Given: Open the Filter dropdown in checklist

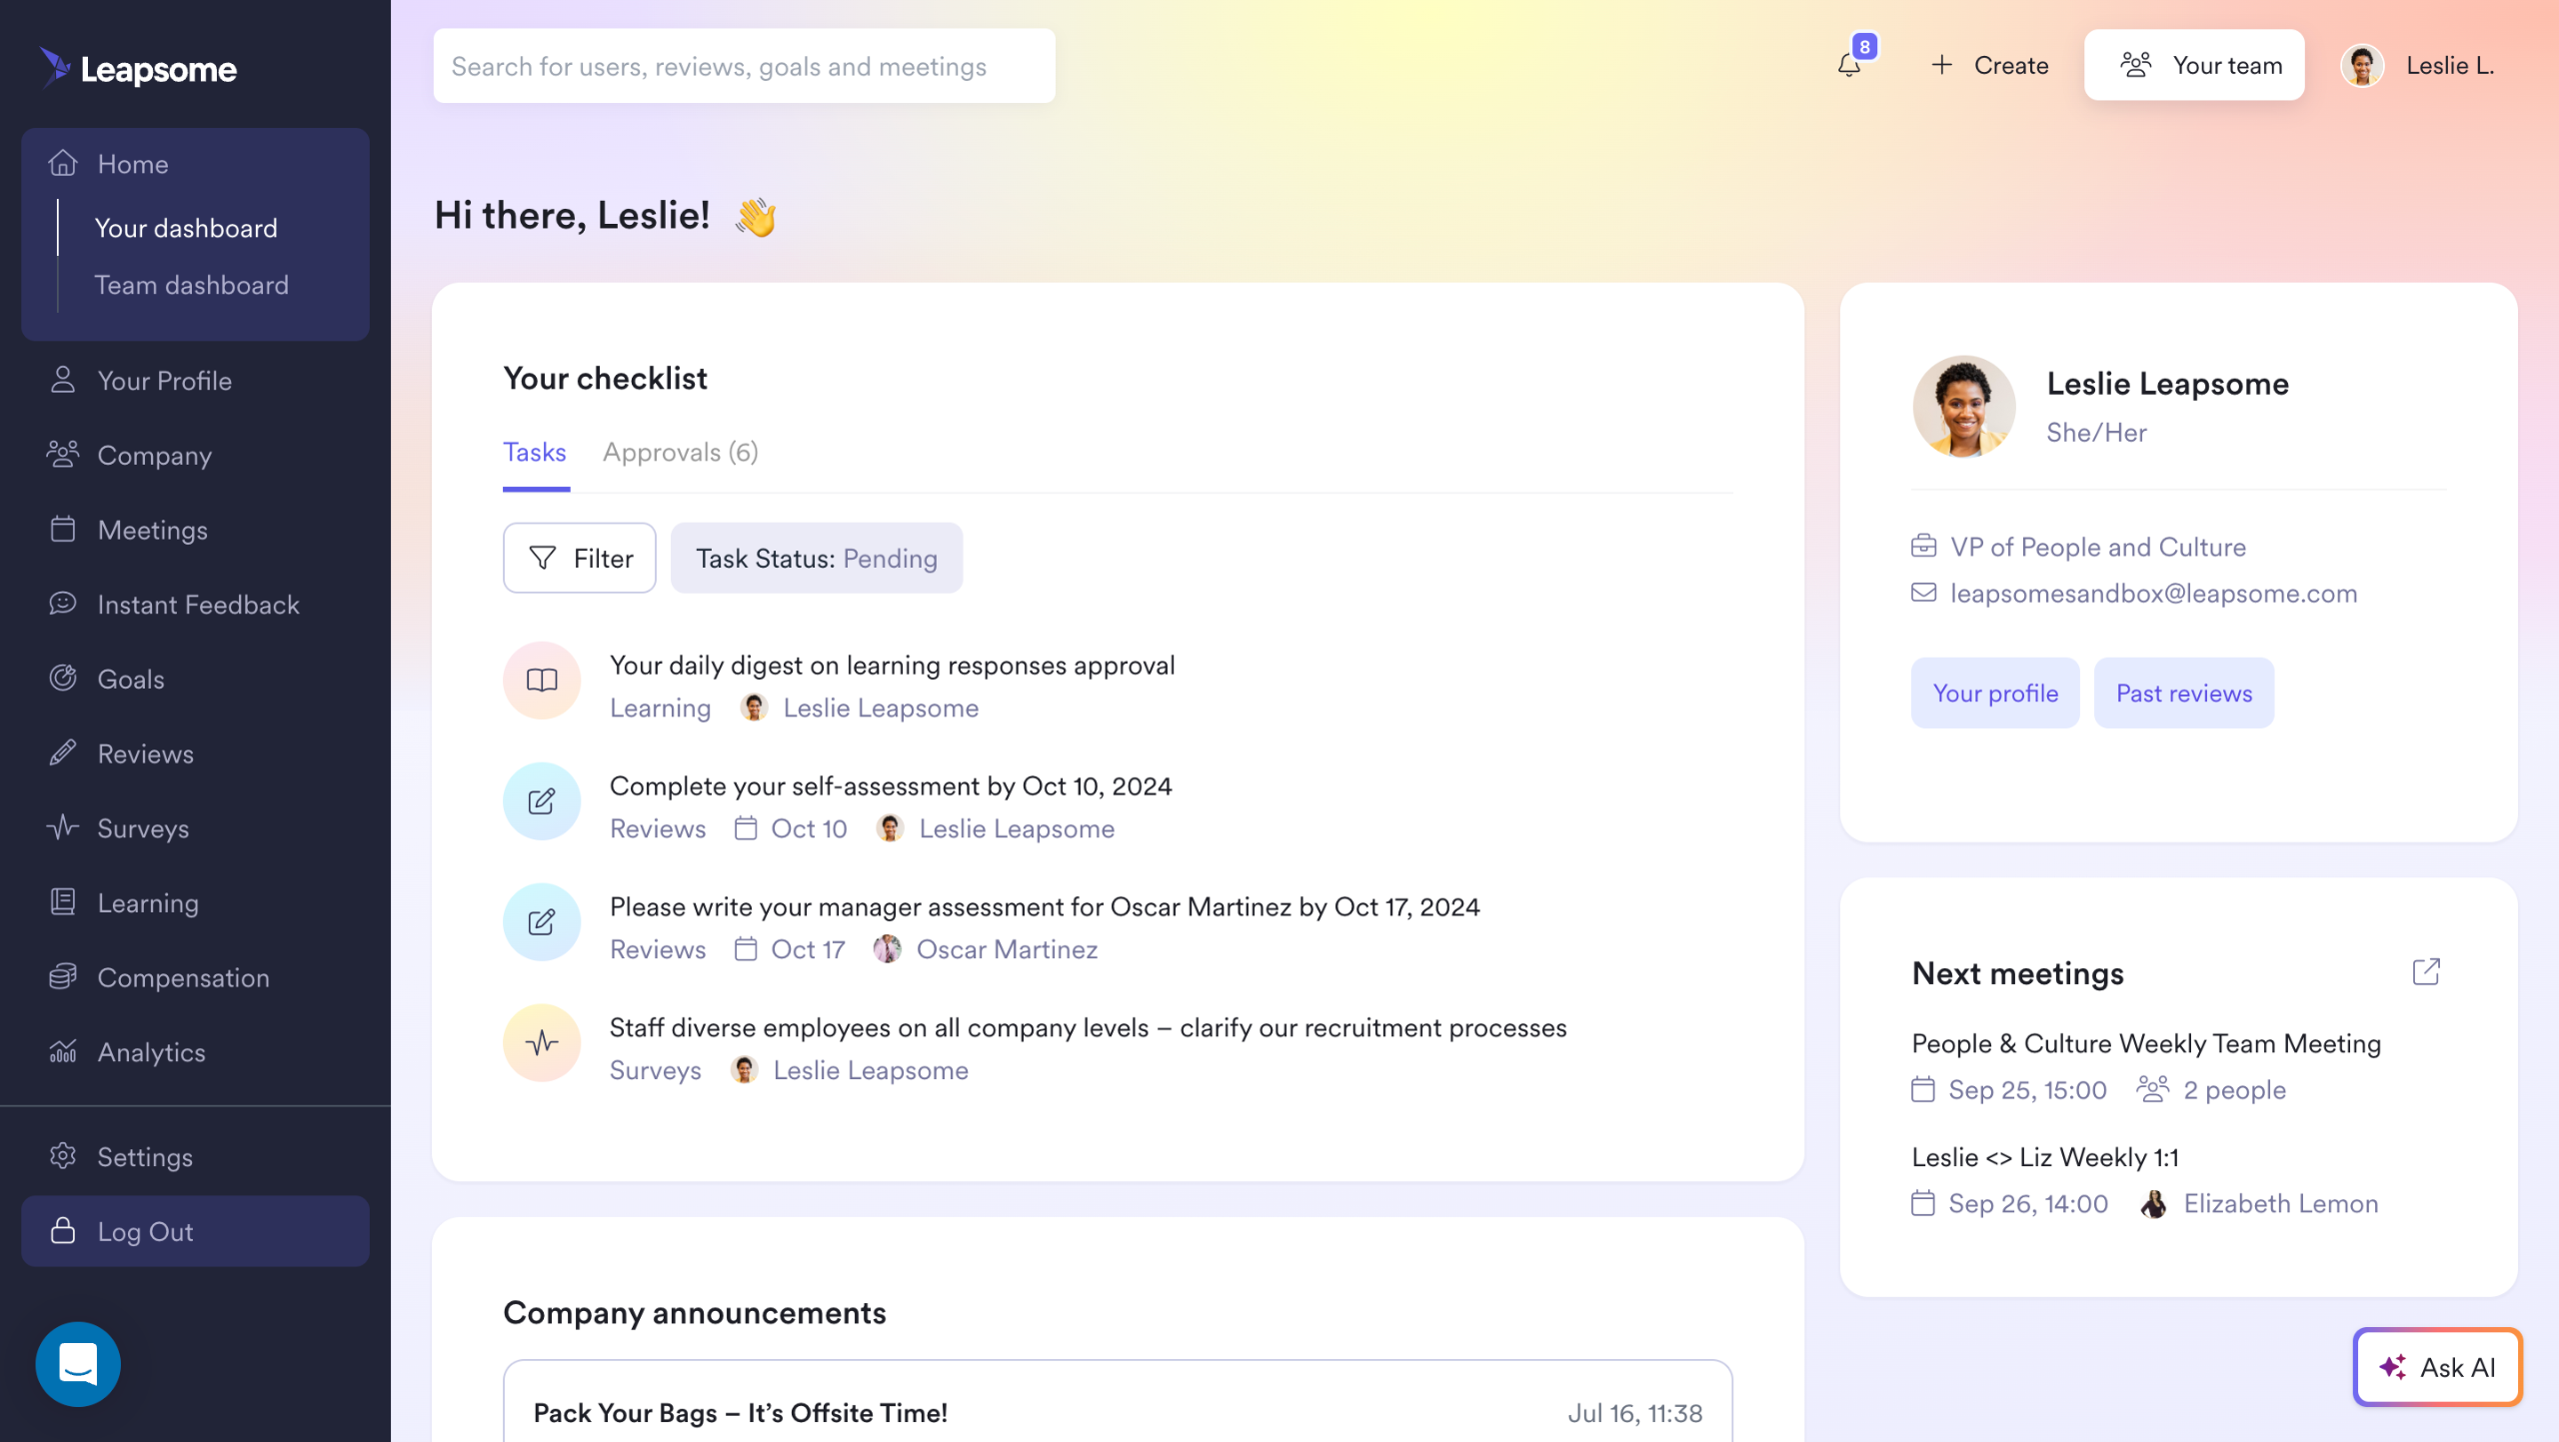Looking at the screenshot, I should 579,558.
